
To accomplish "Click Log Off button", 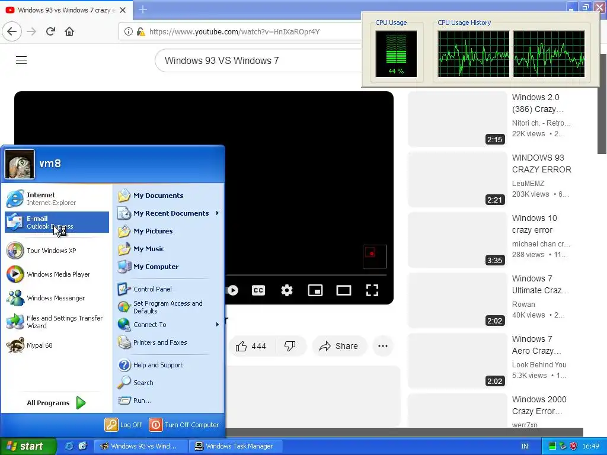I will pyautogui.click(x=123, y=425).
